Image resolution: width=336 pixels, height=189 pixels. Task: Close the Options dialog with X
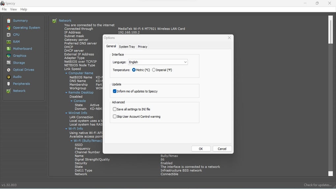point(229,38)
